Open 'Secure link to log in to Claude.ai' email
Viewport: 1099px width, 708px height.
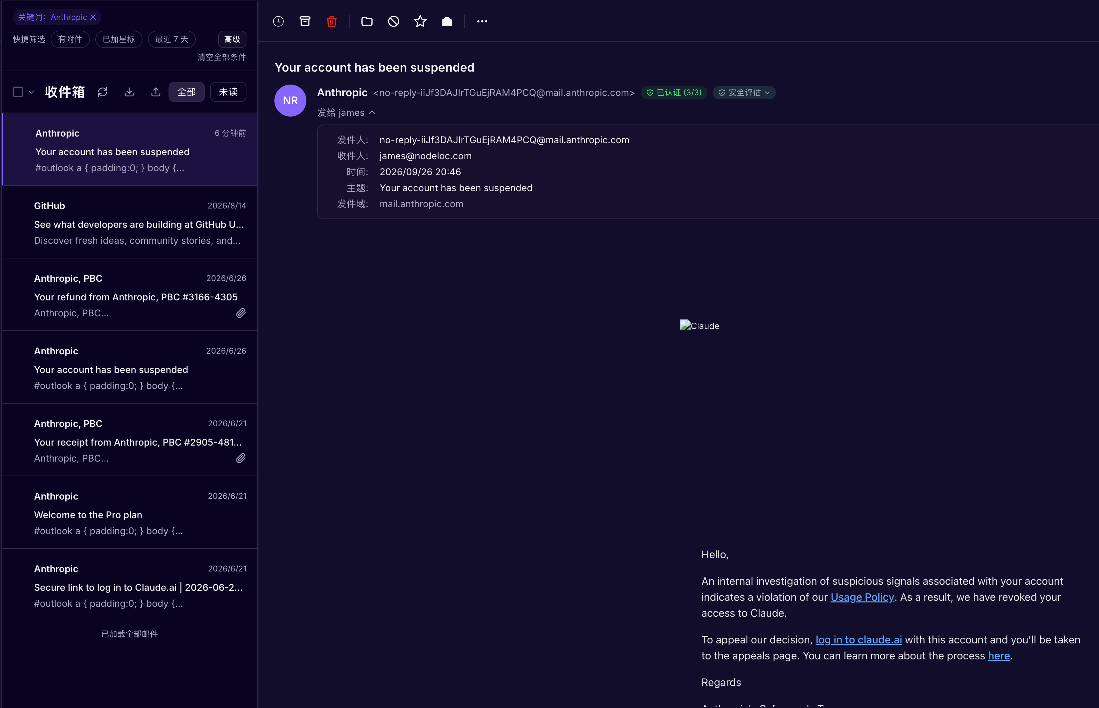point(130,585)
